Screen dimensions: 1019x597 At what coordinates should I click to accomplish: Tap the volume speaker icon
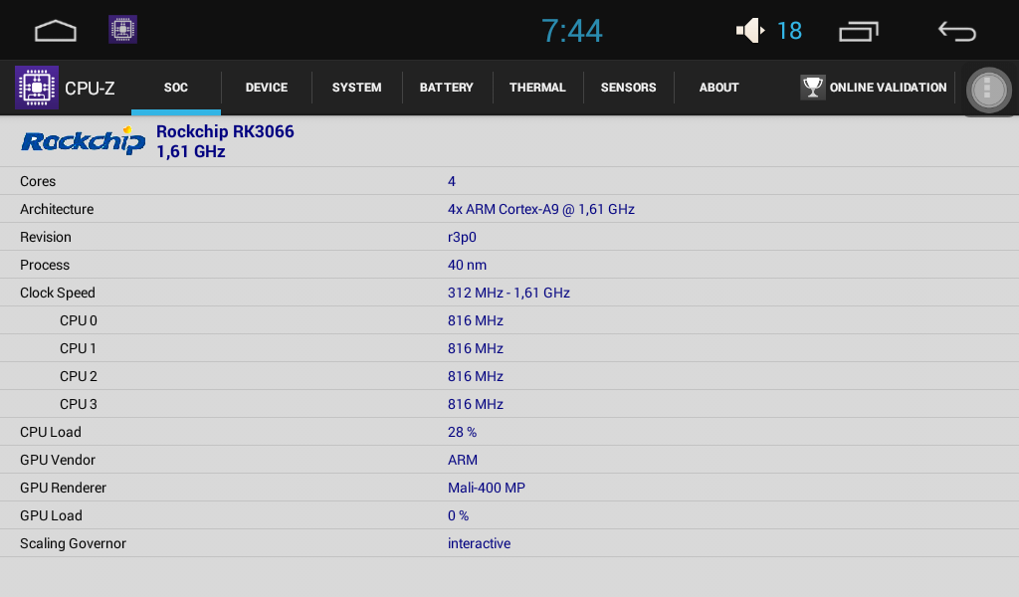click(750, 30)
